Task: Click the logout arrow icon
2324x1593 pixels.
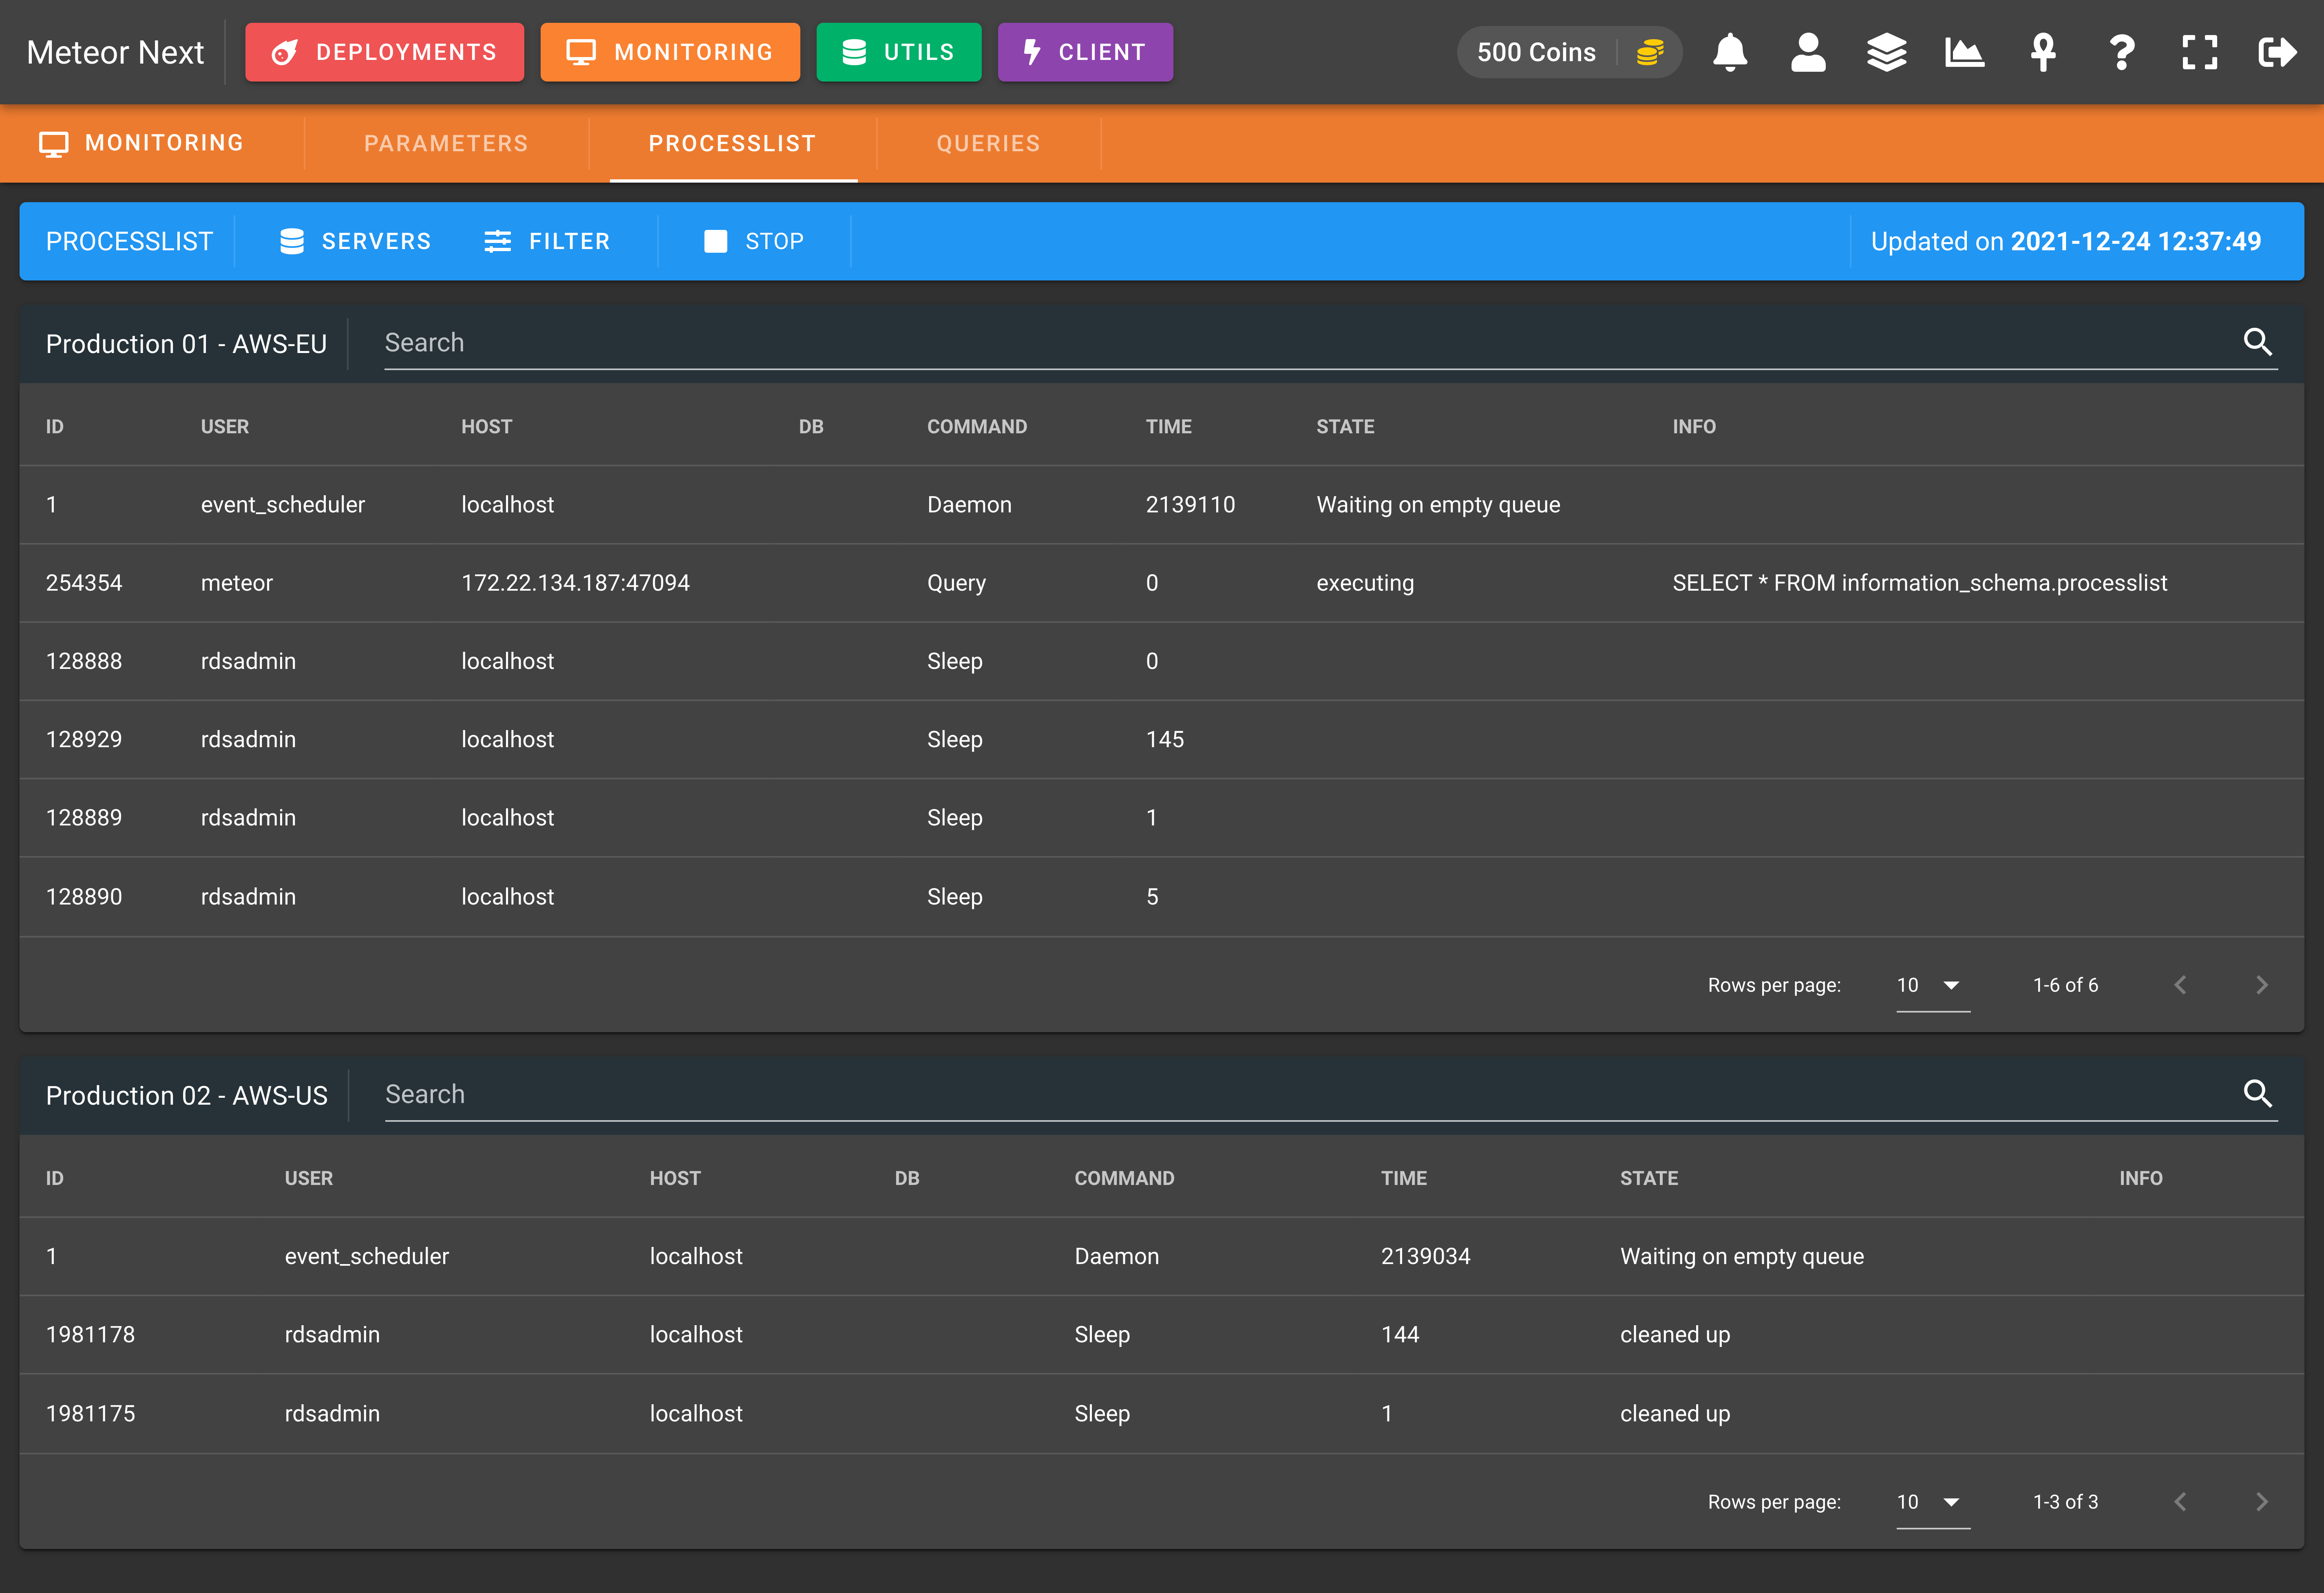Action: click(x=2277, y=52)
